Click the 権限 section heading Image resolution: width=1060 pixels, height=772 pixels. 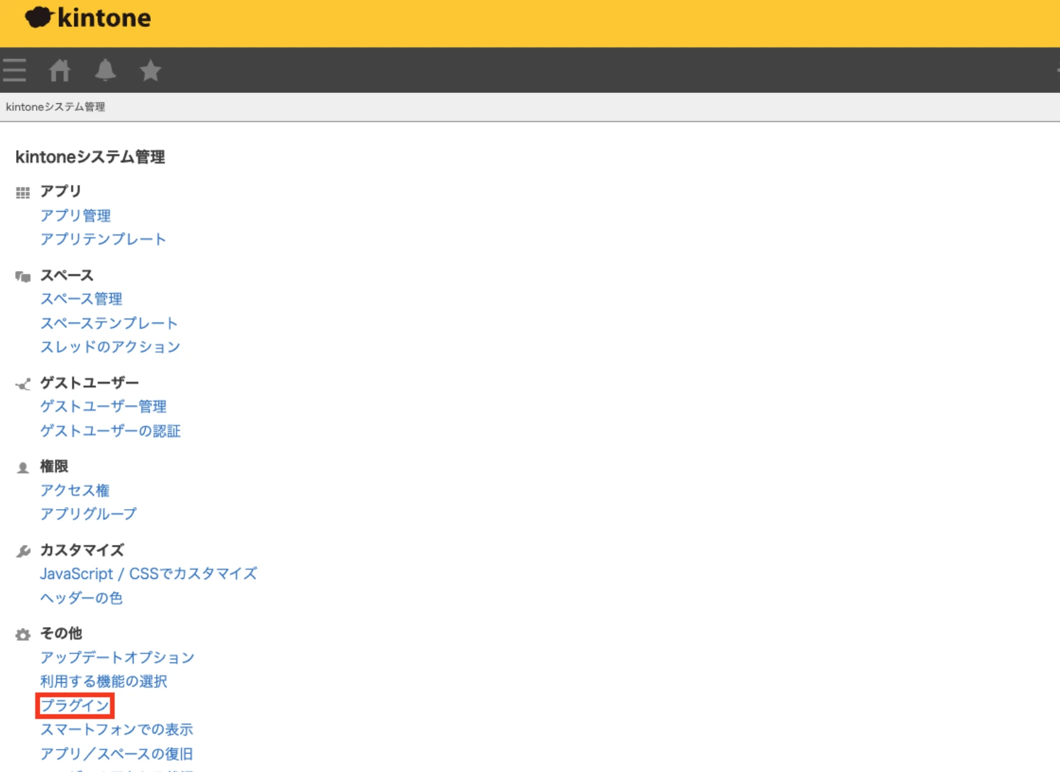(54, 466)
